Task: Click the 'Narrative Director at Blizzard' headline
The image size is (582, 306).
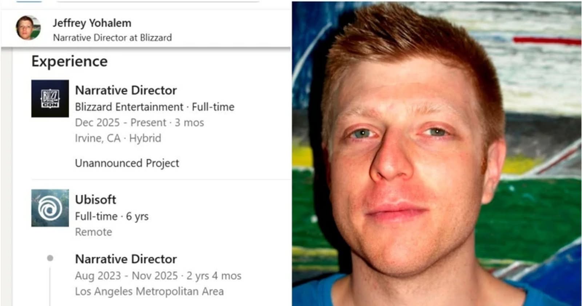Action: coord(112,37)
